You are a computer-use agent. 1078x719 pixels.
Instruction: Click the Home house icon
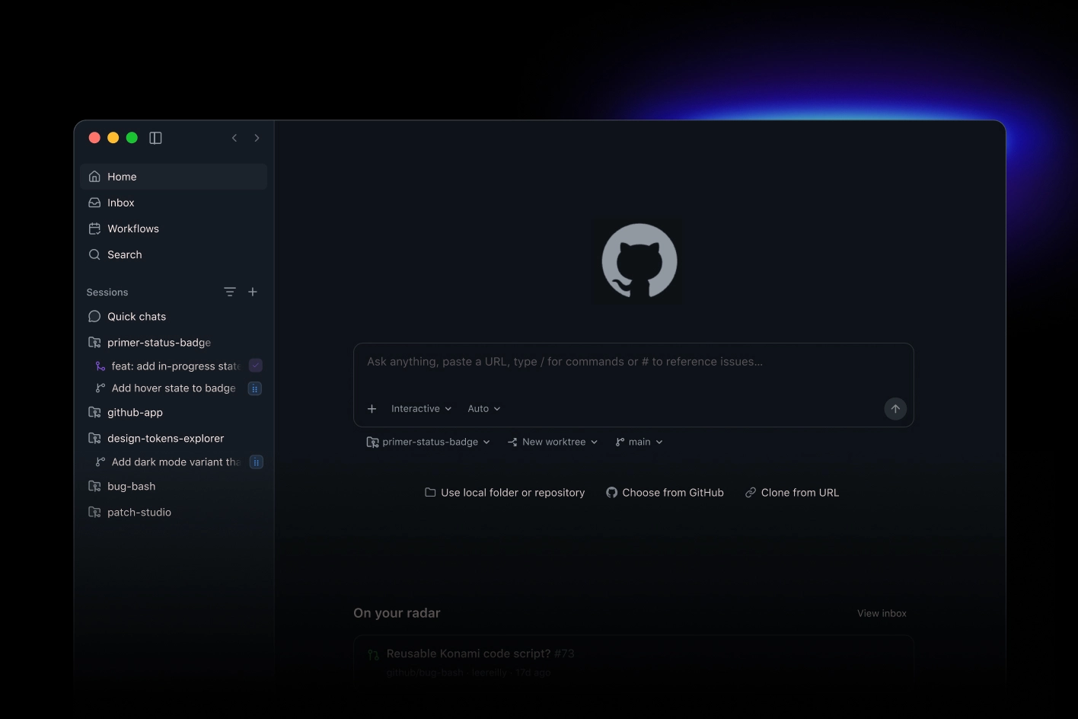pyautogui.click(x=94, y=177)
